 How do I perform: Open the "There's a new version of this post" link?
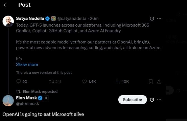tap(44, 72)
